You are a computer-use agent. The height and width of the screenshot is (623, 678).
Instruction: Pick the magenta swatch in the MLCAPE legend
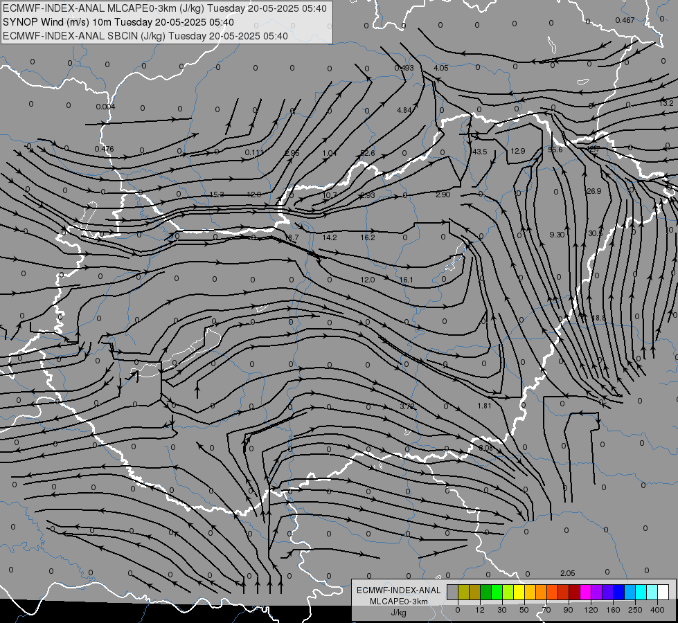(585, 592)
